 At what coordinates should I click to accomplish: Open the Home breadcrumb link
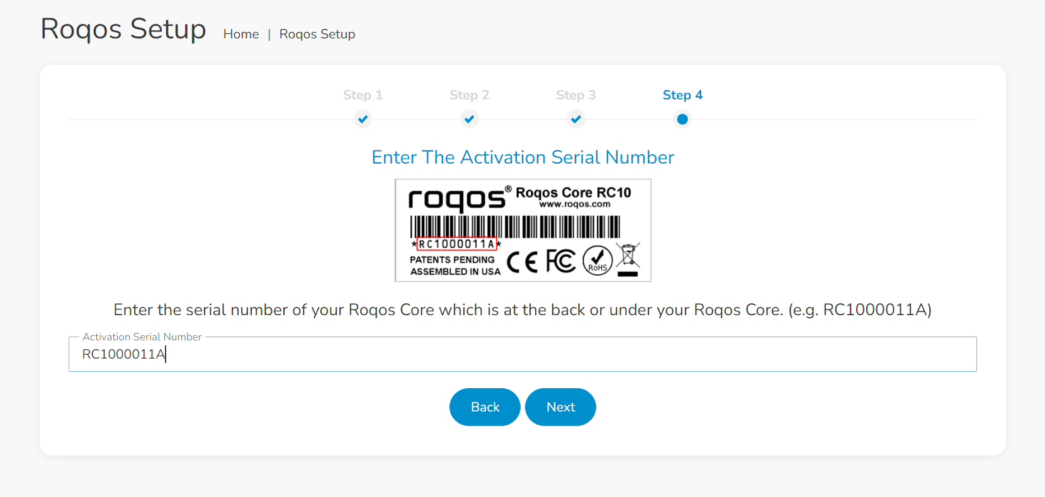coord(241,34)
